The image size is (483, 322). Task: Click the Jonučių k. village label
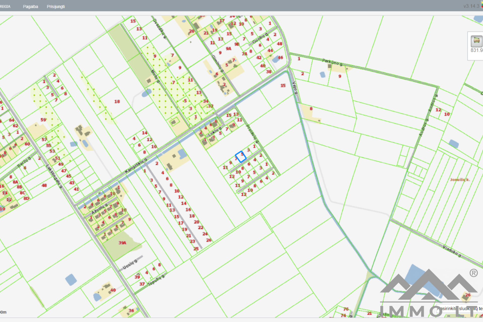[460, 180]
